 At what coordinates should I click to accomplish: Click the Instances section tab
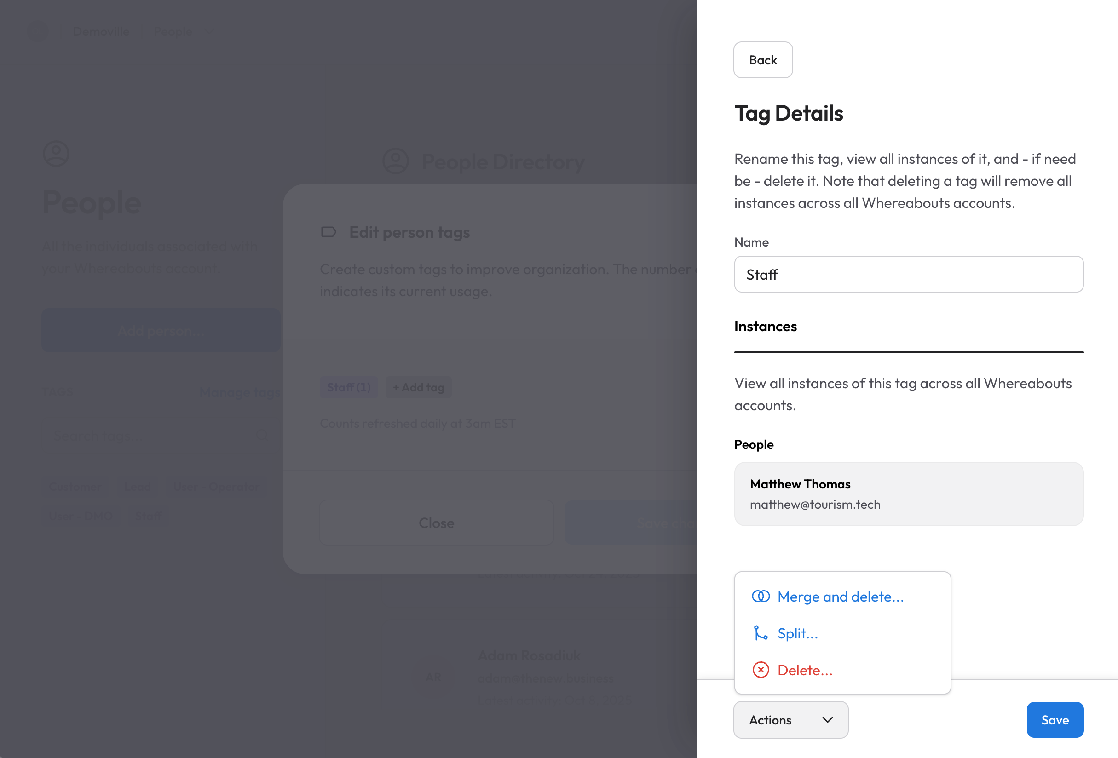(x=766, y=327)
